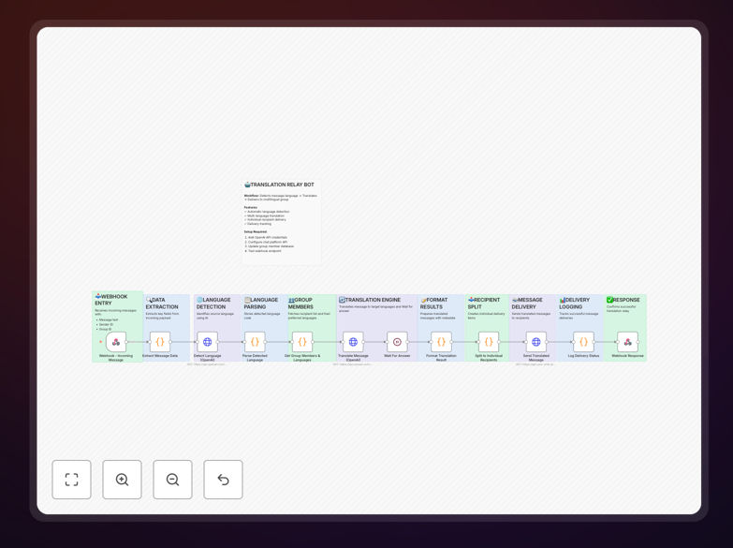This screenshot has height=548, width=733.
Task: Click the WEBHOOK ENTRY sticky note heading
Action: [x=111, y=300]
